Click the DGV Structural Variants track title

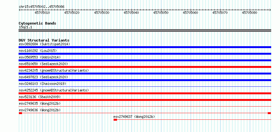click(x=44, y=40)
